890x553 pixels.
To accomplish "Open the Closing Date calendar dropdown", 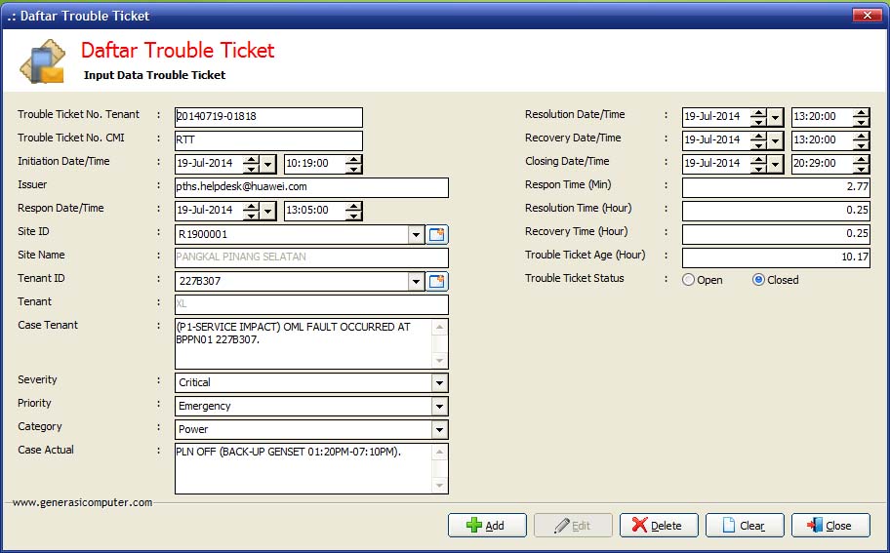I will coord(776,164).
